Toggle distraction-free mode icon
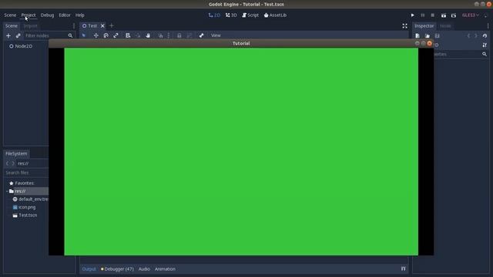Viewport: 493px width, 277px height. [x=404, y=25]
